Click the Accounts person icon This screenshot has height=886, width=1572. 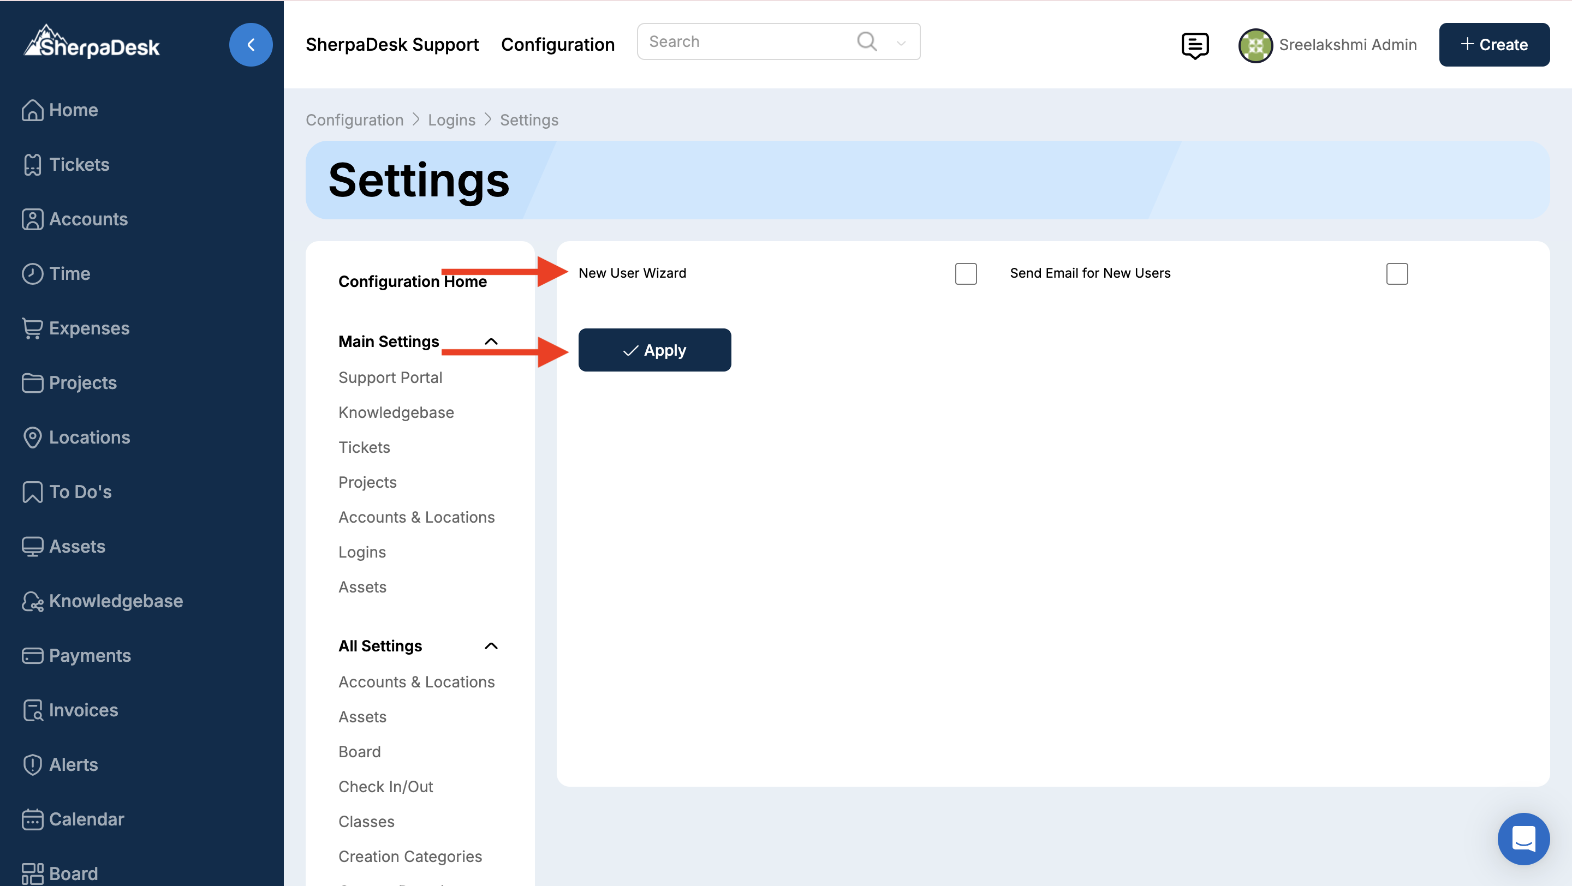[x=32, y=219]
